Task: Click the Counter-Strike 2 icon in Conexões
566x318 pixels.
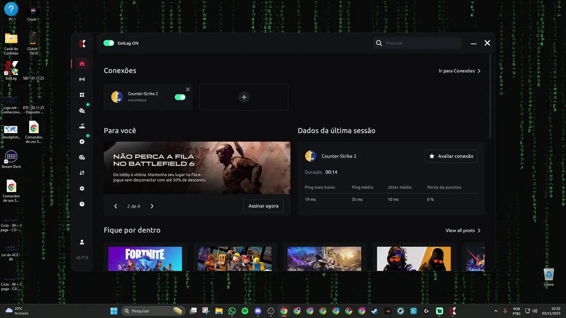Action: pos(117,97)
